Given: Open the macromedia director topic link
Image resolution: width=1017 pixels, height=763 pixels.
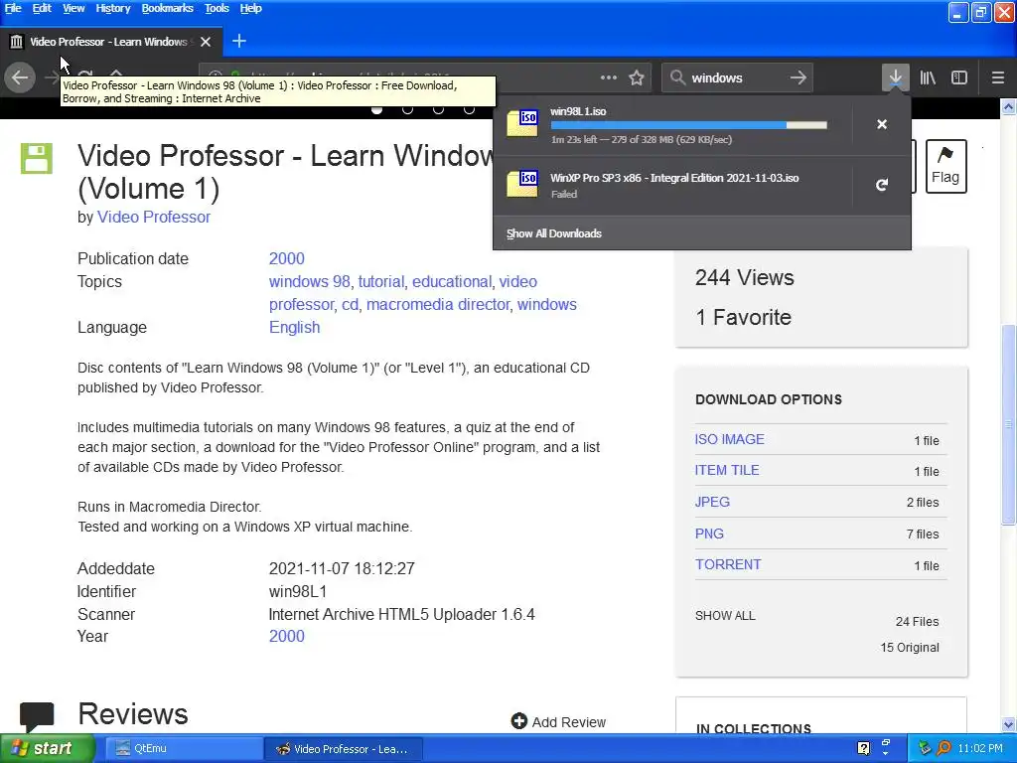Looking at the screenshot, I should [x=438, y=304].
